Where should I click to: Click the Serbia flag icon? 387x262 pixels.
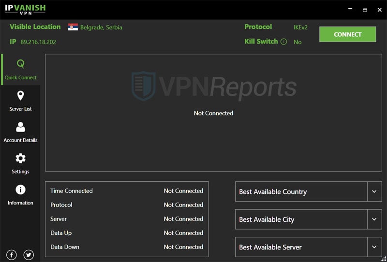73,27
